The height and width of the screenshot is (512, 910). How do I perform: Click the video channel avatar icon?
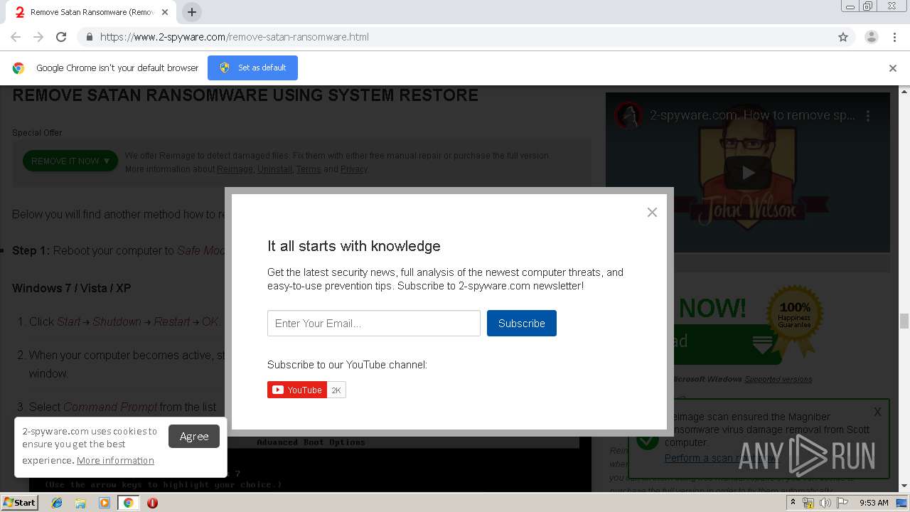coord(628,115)
